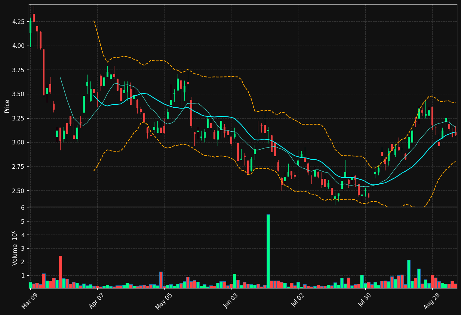The height and width of the screenshot is (315, 461).
Task: Select the 2.75 price tick label
Action: (x=18, y=166)
